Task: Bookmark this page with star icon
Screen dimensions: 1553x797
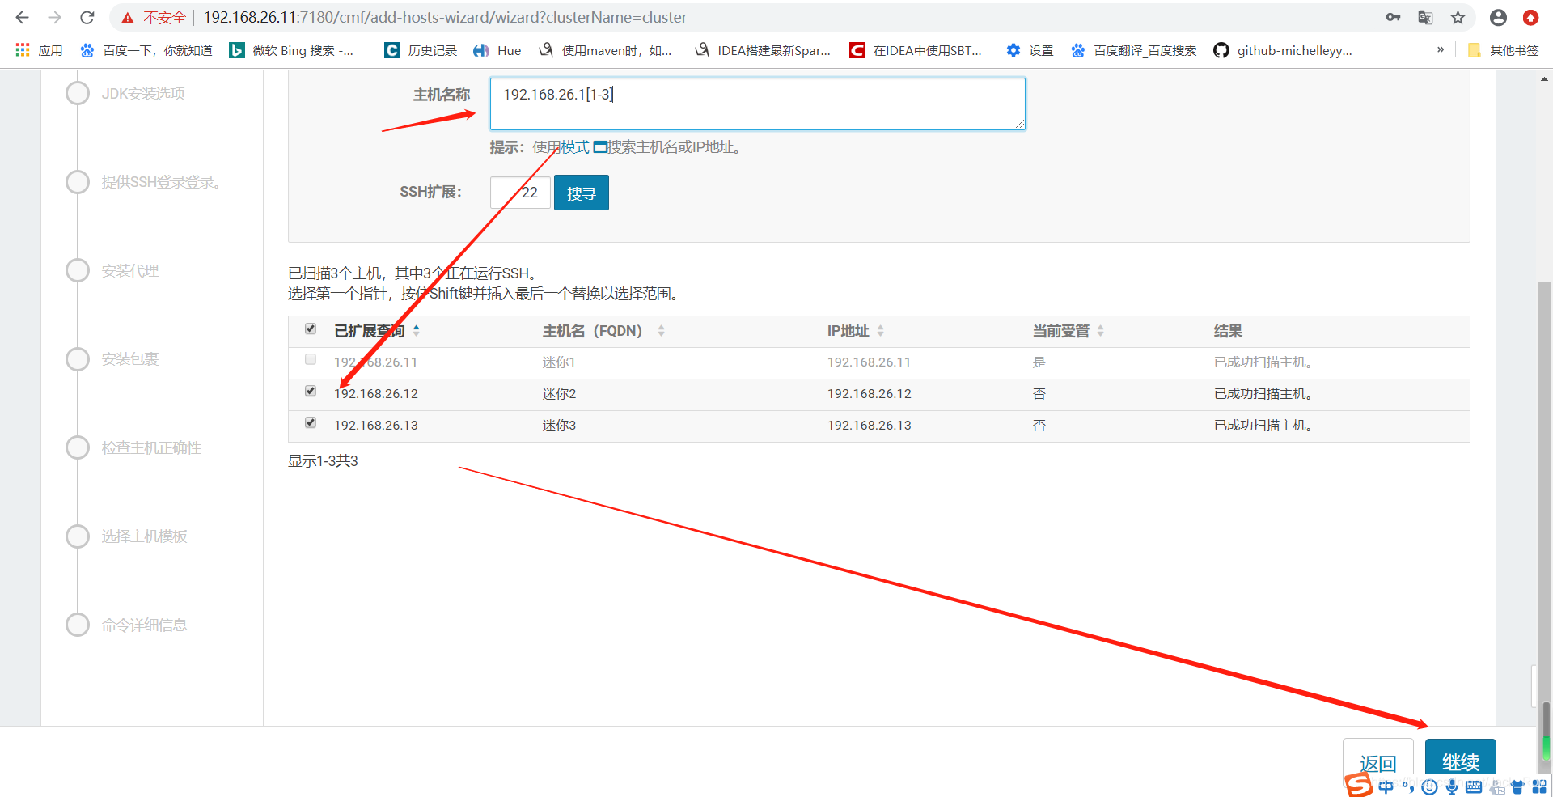Action: click(1458, 17)
